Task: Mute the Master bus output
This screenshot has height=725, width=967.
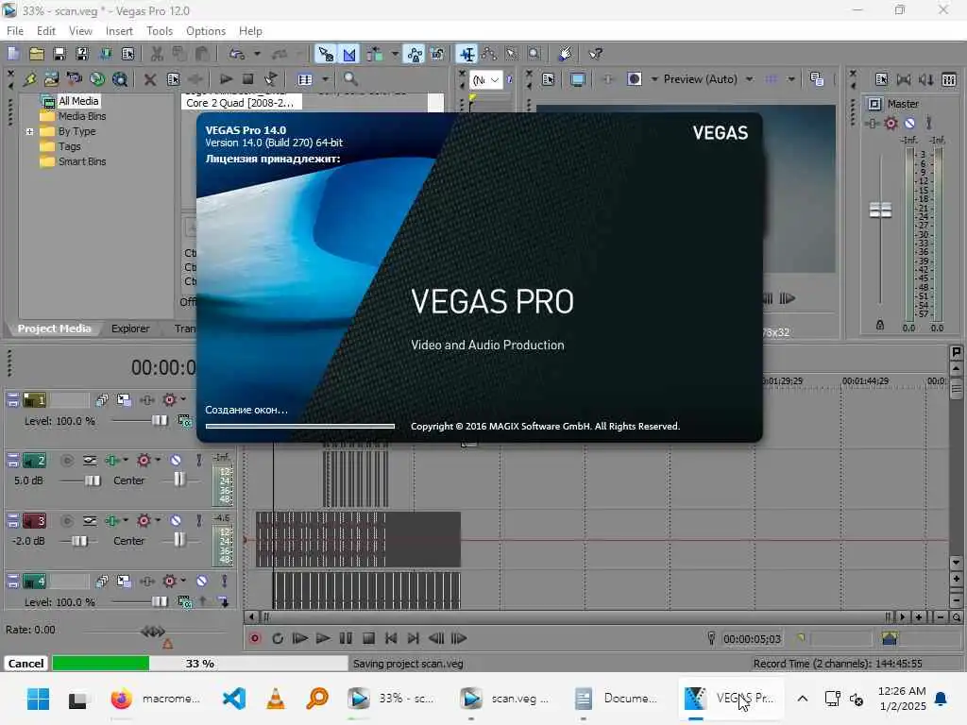Action: (909, 124)
